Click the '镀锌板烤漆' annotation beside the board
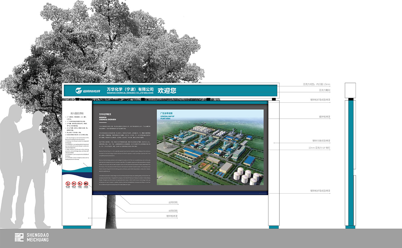 point(324,117)
